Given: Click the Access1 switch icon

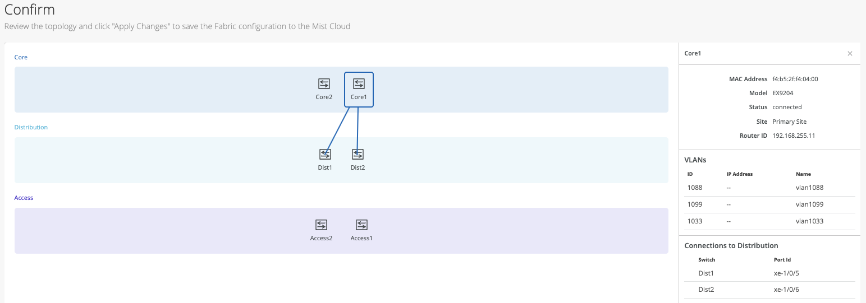Looking at the screenshot, I should (x=361, y=225).
